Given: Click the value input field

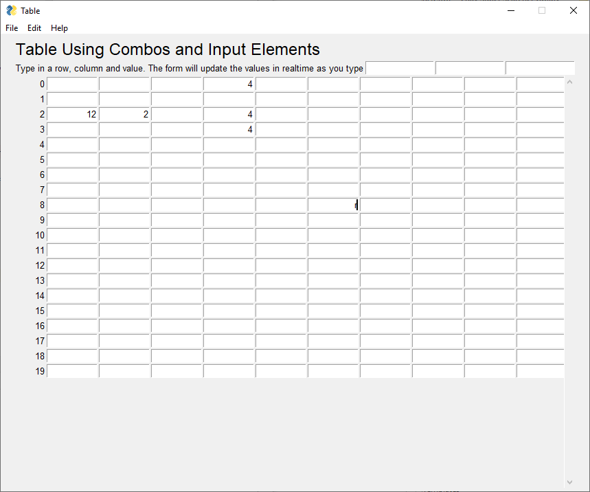Looking at the screenshot, I should coord(540,67).
